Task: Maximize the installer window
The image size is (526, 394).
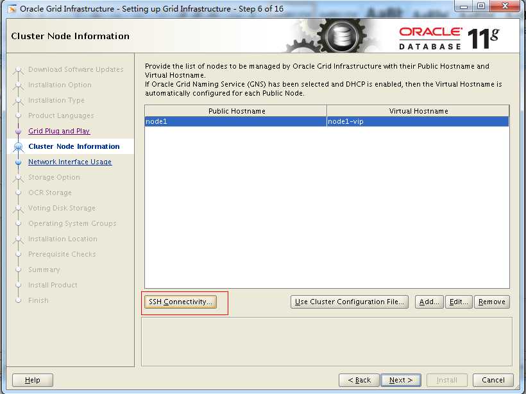Action: pos(481,6)
